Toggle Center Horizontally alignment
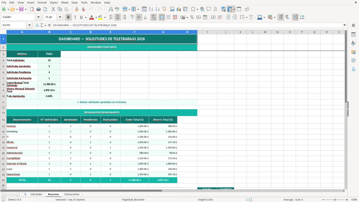This screenshot has height=202, width=359. point(118,17)
